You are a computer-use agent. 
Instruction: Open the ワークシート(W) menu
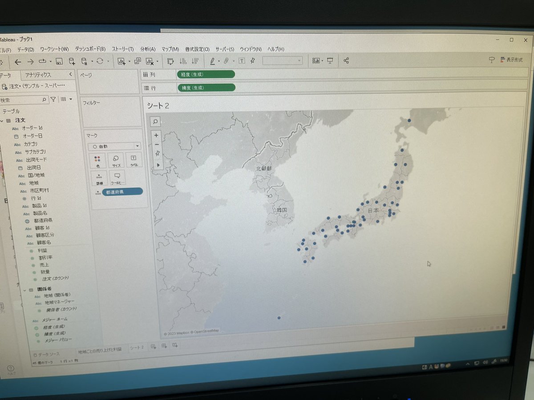click(54, 49)
